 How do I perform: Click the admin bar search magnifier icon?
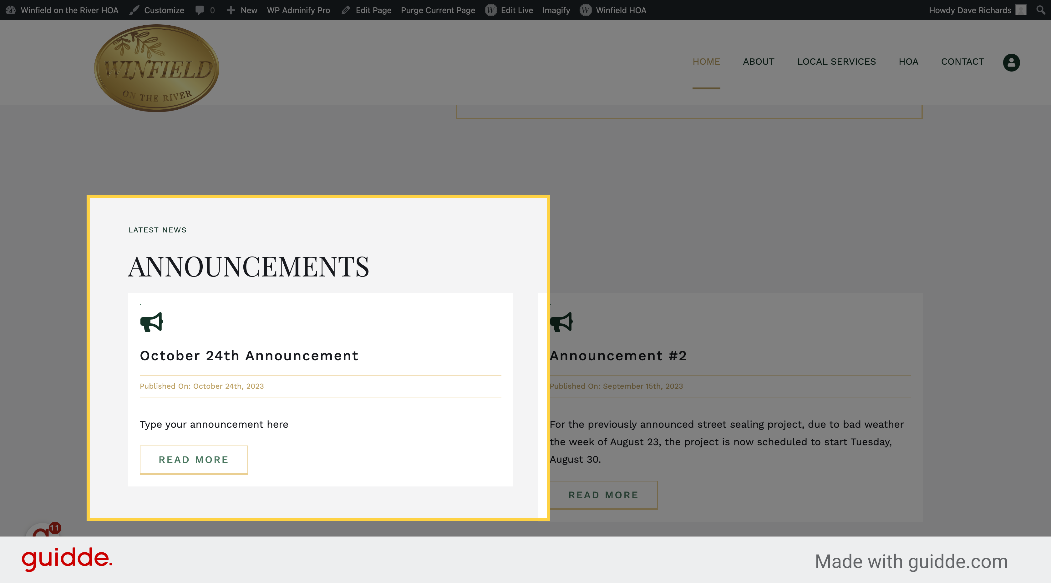pos(1040,10)
